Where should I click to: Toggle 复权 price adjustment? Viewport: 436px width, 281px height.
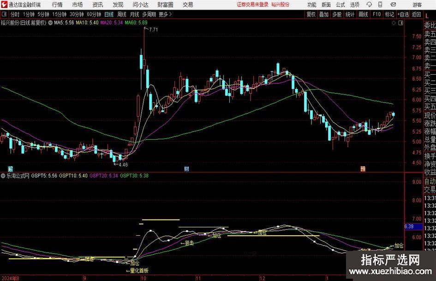[x=311, y=14]
